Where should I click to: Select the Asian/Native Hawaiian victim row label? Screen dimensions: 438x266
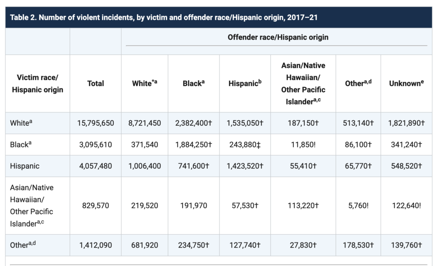pos(32,206)
